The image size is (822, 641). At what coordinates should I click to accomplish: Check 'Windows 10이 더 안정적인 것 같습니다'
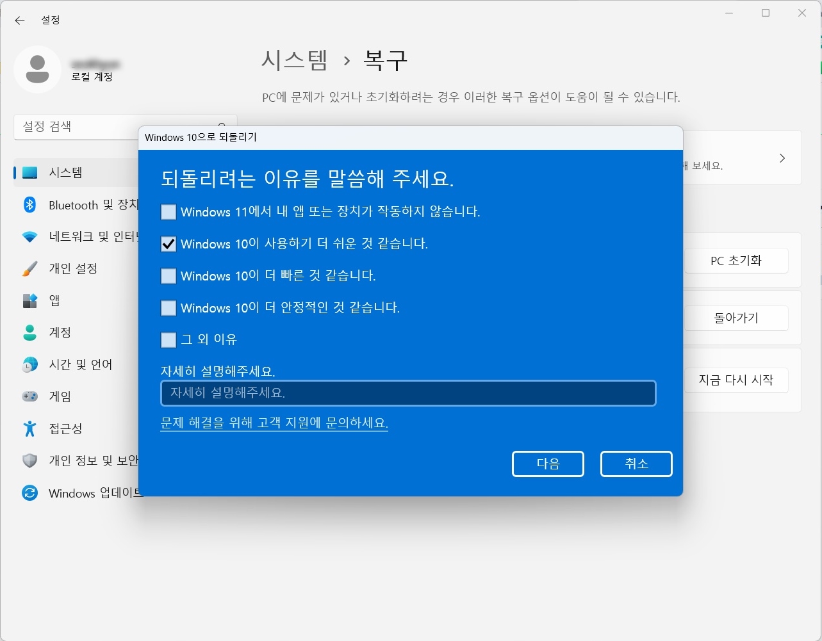[x=169, y=308]
